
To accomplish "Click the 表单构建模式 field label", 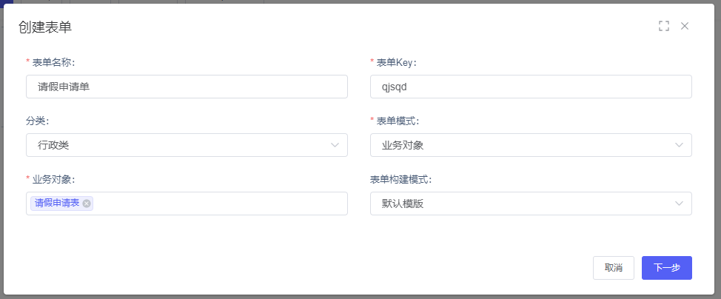I will [x=400, y=179].
